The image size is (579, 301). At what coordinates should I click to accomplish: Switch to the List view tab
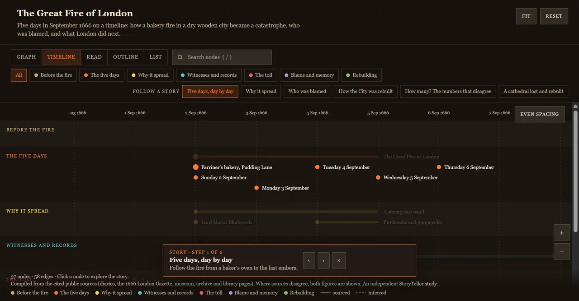pyautogui.click(x=156, y=57)
